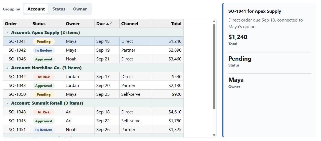
Task: Sort by the Status column header
Action: (x=47, y=23)
